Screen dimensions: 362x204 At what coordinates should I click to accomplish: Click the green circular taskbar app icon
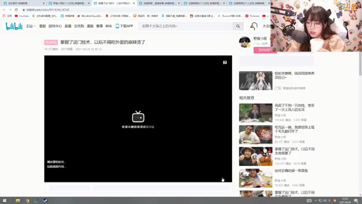coord(36,201)
